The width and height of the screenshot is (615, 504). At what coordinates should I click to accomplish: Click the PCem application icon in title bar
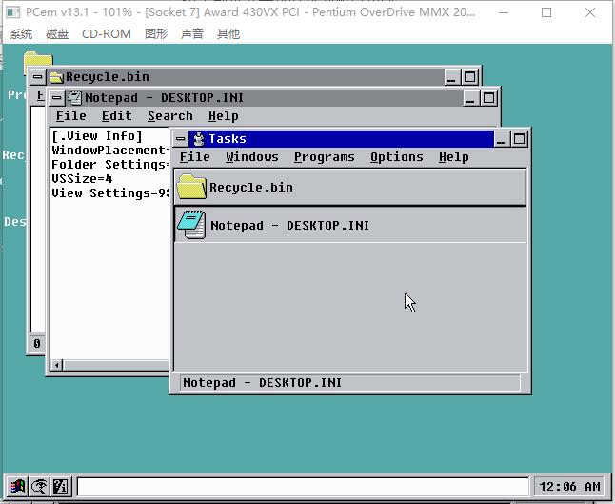click(13, 12)
